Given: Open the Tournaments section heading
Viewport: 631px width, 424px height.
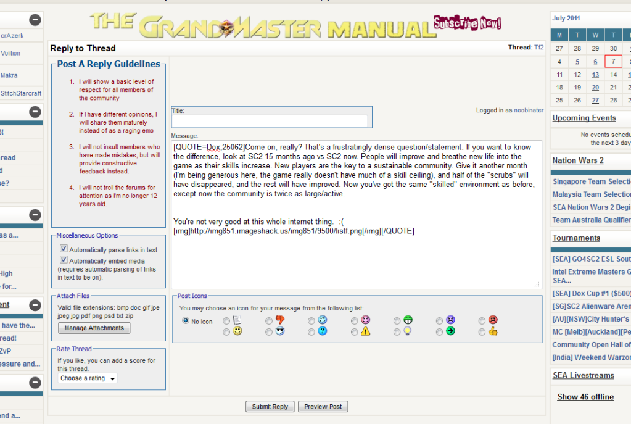Looking at the screenshot, I should point(576,238).
